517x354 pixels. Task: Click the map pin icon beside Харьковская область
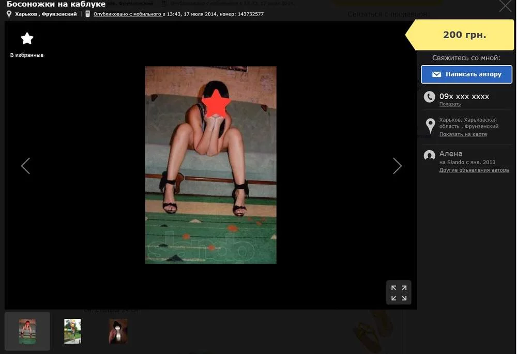point(429,125)
